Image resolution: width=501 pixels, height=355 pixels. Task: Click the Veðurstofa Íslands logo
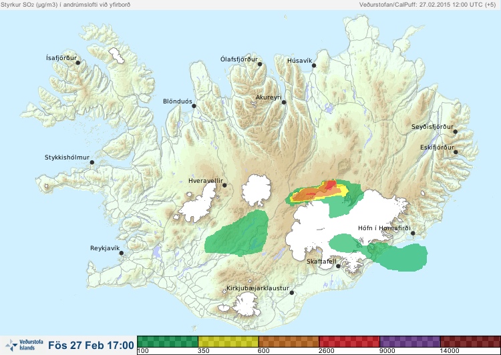point(24,345)
